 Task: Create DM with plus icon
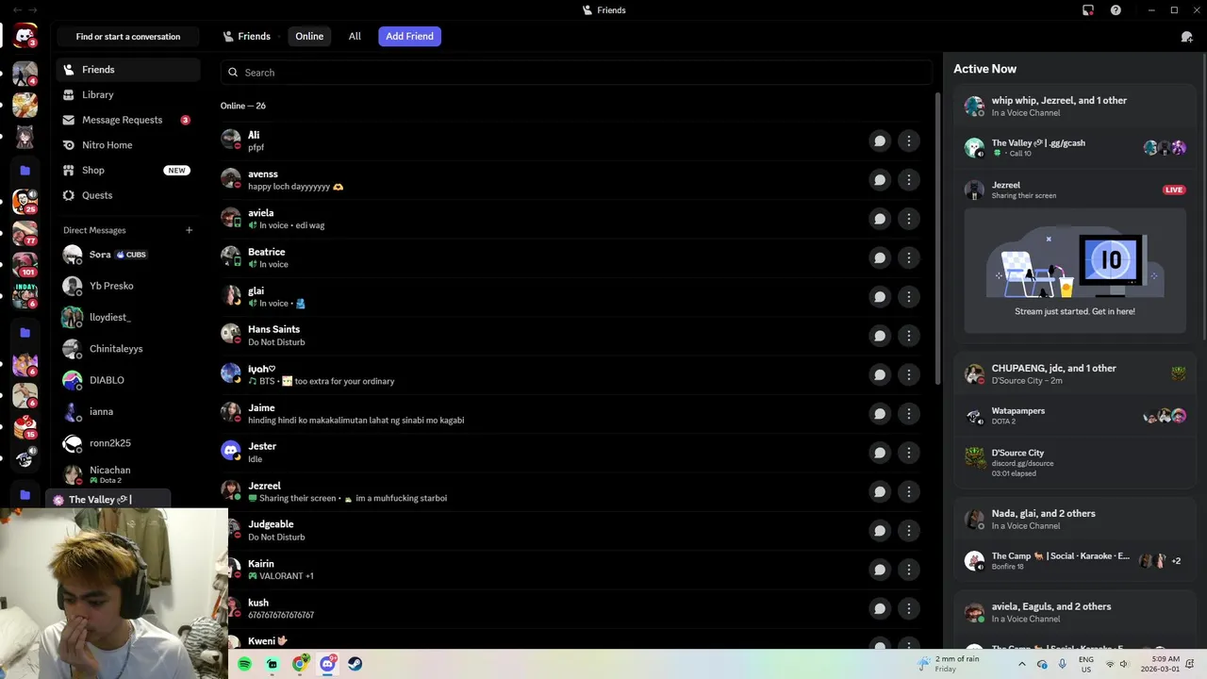click(x=189, y=230)
